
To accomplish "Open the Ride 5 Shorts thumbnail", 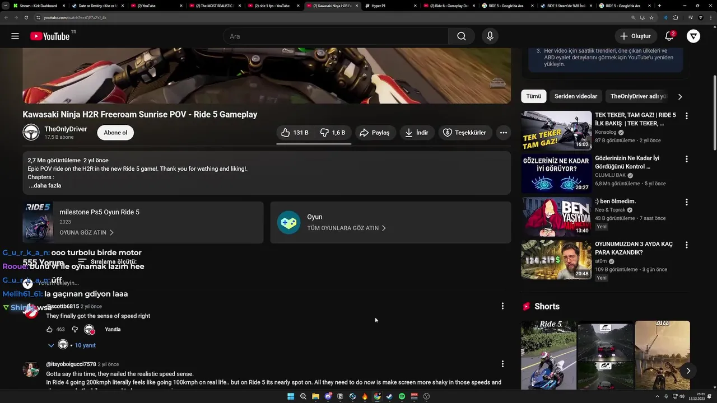I will coord(548,354).
